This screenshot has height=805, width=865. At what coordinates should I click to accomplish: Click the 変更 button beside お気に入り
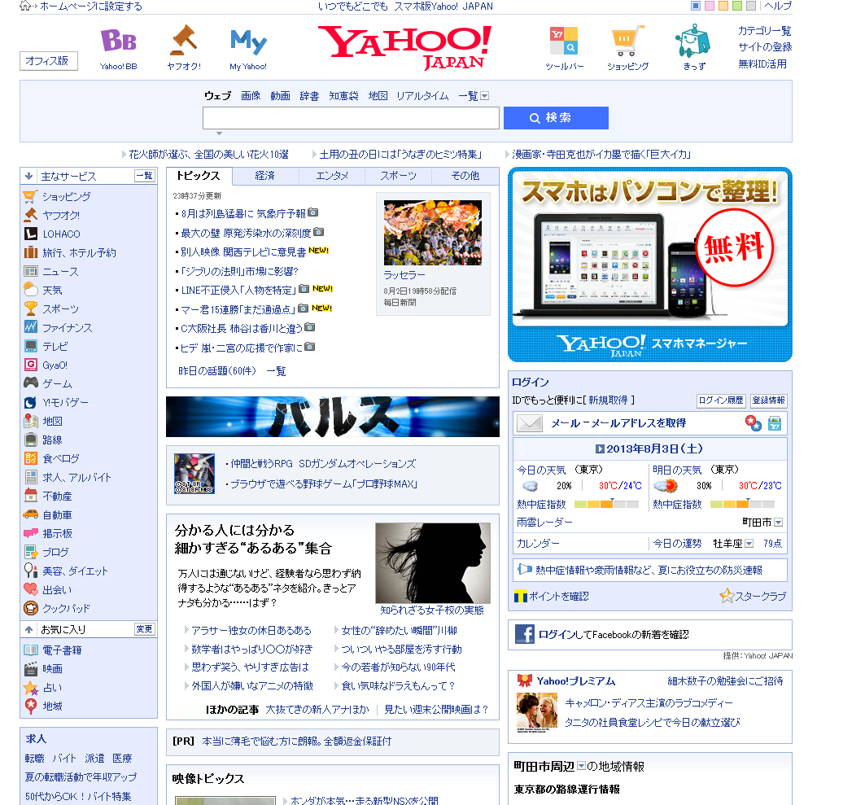click(x=145, y=629)
